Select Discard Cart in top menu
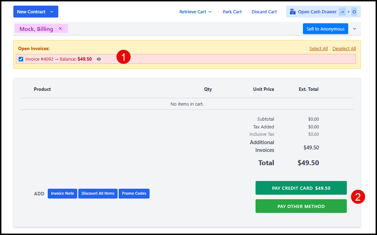 point(264,12)
